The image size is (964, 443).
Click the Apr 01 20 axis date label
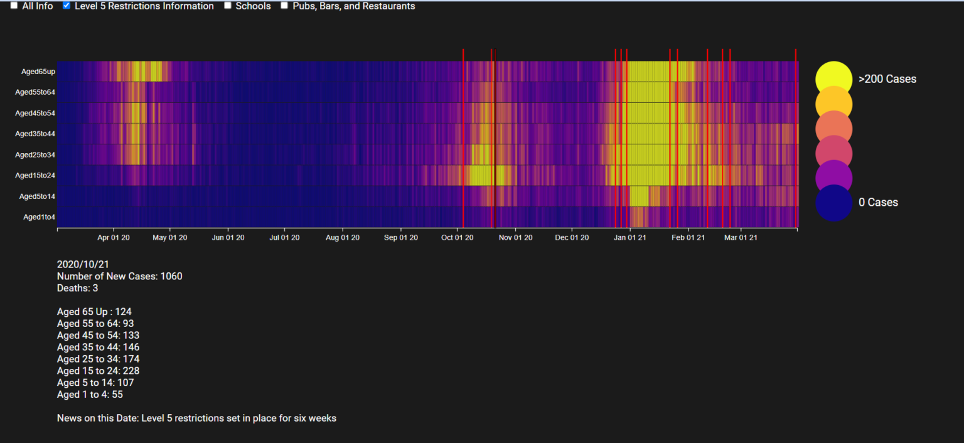pos(114,238)
